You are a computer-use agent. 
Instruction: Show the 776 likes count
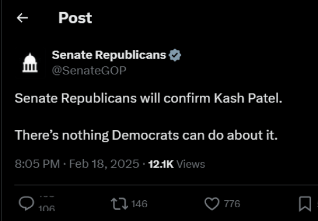(232, 204)
